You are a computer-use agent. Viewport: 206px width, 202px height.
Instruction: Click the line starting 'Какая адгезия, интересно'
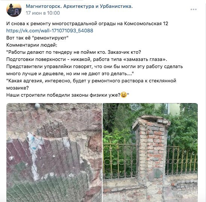tap(91, 81)
